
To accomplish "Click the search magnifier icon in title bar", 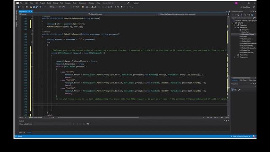I will coord(128,3).
